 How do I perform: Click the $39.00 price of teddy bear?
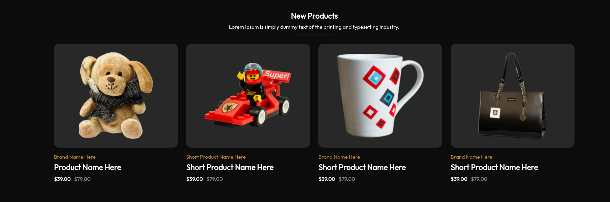[62, 179]
